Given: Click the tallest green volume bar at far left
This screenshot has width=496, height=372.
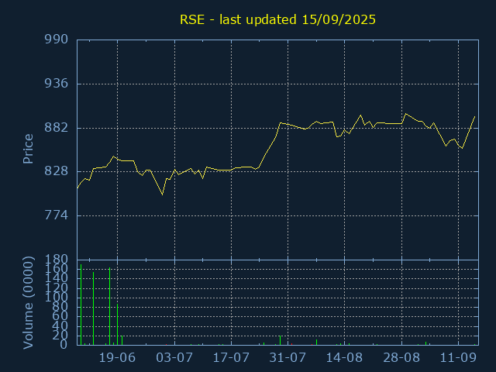Looking at the screenshot, I should (x=81, y=305).
